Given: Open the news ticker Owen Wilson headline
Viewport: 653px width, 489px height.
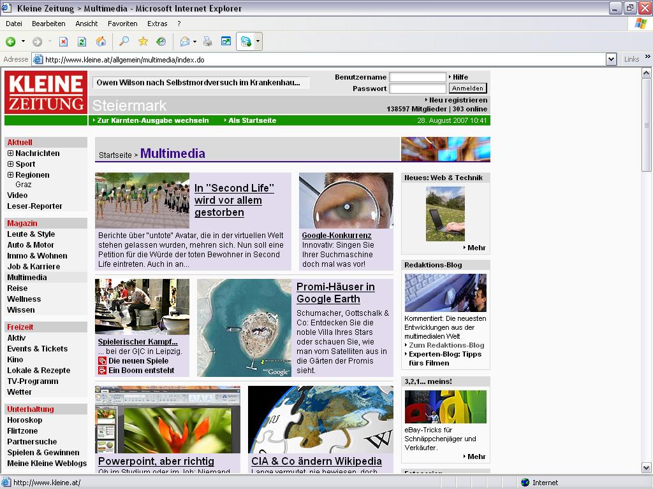Looking at the screenshot, I should click(198, 82).
